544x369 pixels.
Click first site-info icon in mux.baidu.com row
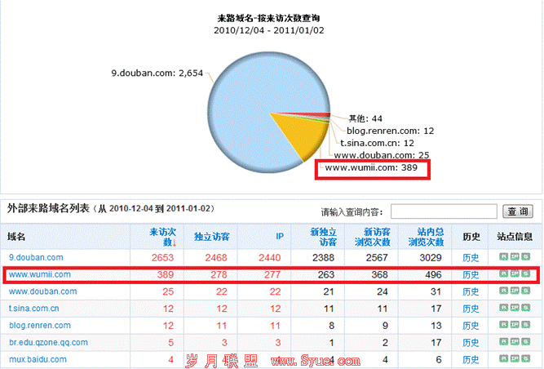504,358
